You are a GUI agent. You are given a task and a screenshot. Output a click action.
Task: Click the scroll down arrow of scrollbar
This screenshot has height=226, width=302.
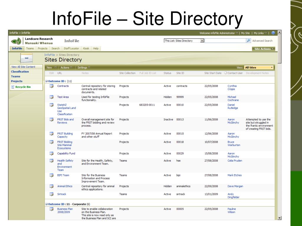pyautogui.click(x=280, y=218)
